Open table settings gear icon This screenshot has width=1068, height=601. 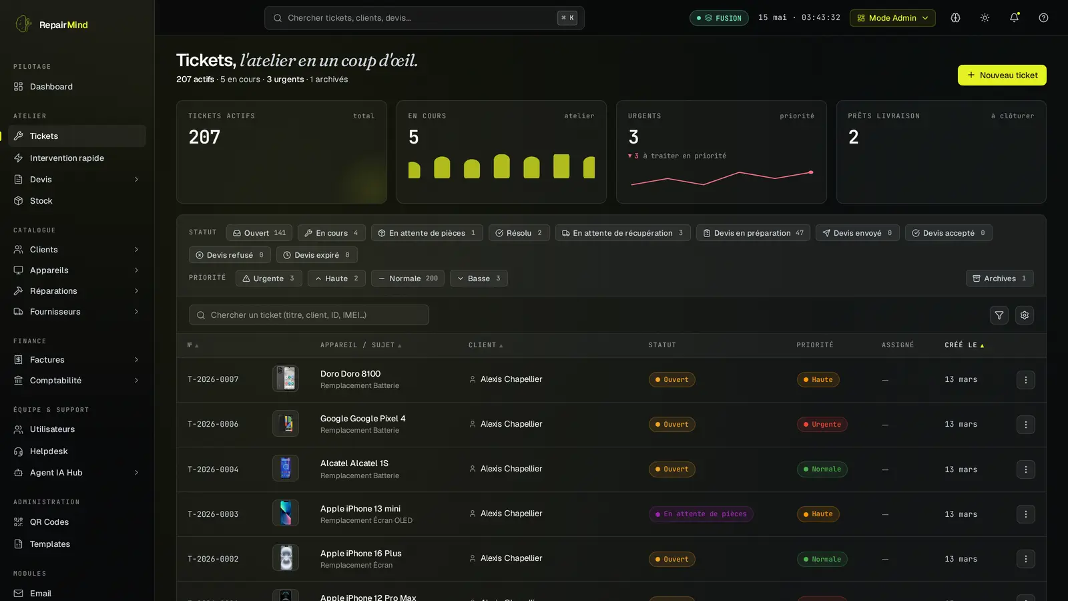[1025, 315]
